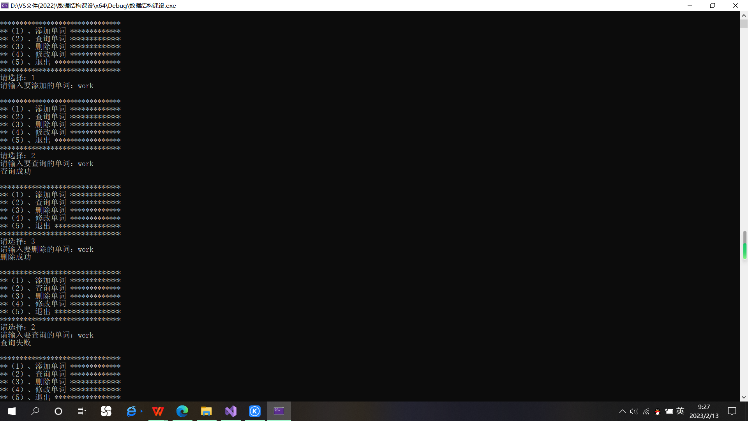Open QQ penguin icon in tray
The width and height of the screenshot is (748, 421).
click(658, 411)
